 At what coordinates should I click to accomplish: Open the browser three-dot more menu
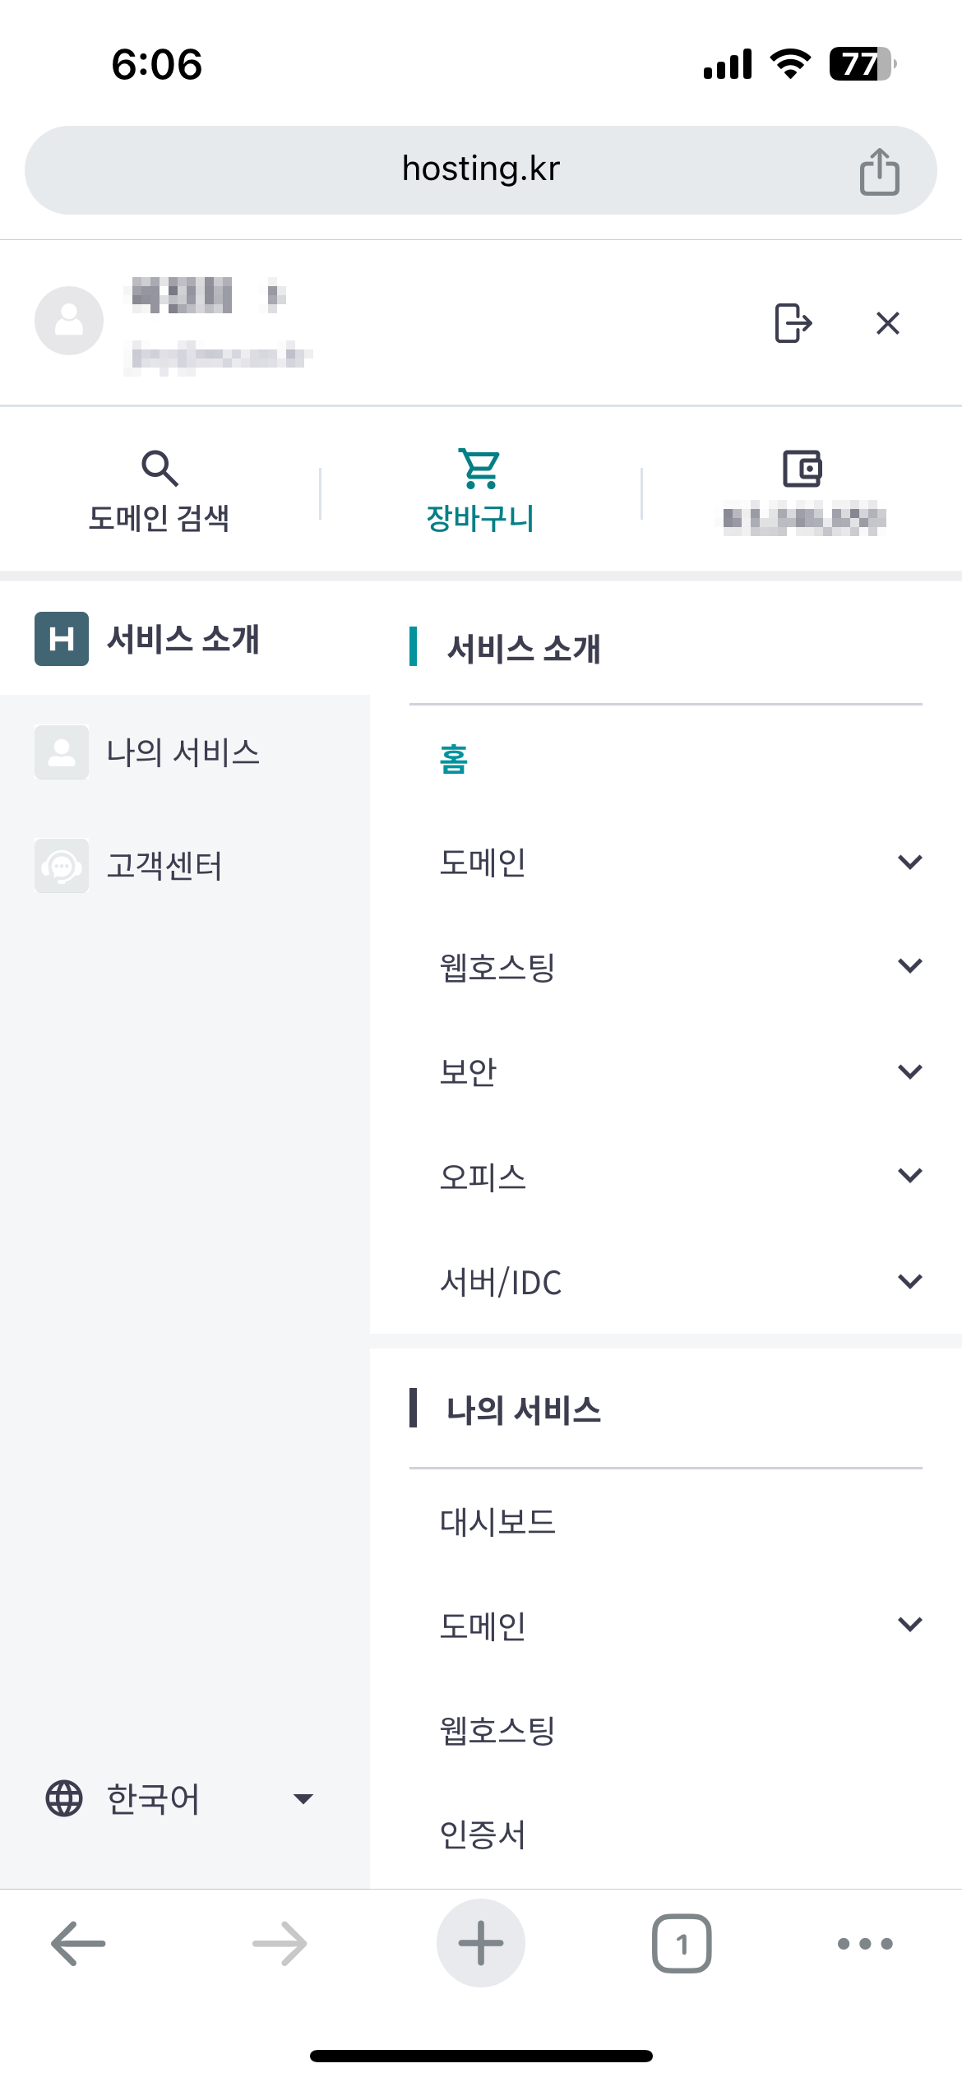pyautogui.click(x=865, y=1944)
